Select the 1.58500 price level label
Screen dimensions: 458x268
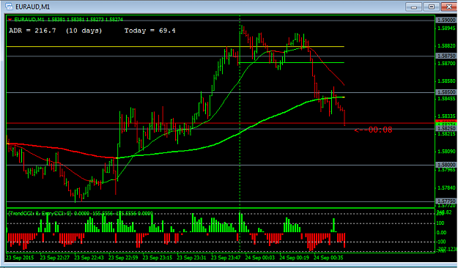tap(446, 92)
